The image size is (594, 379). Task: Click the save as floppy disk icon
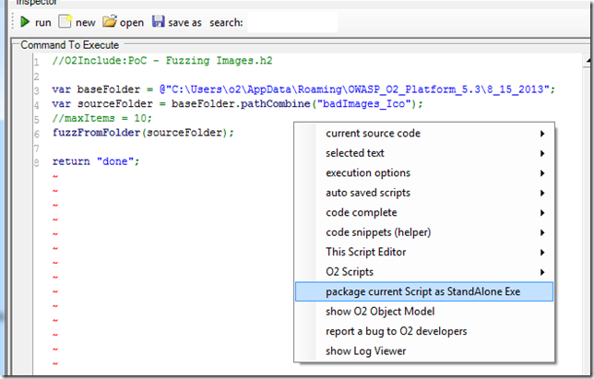[x=159, y=21]
